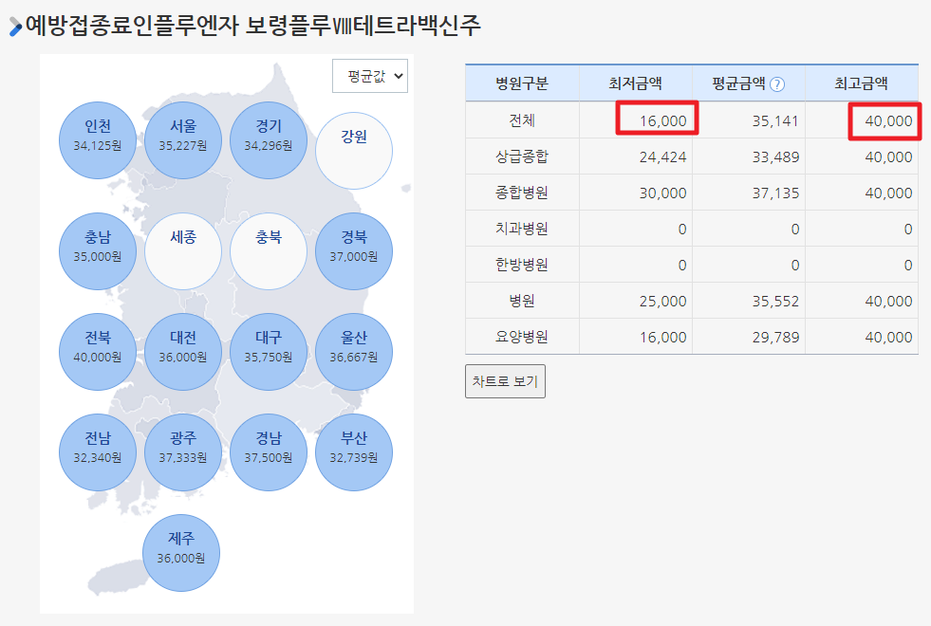Click the 종합병원 minimum 30,000

(x=662, y=193)
